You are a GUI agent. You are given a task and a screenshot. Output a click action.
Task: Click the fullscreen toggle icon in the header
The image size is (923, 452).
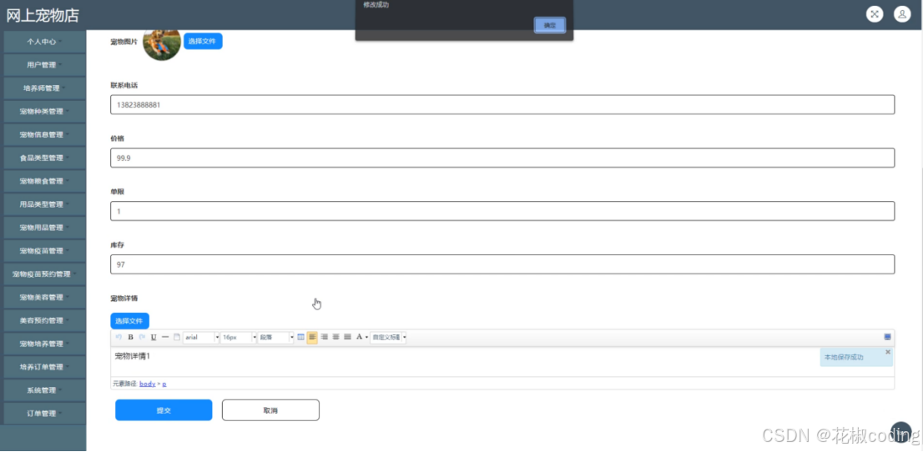click(x=875, y=14)
